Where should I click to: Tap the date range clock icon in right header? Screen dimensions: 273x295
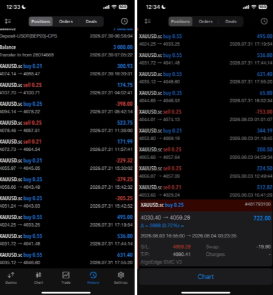coord(264,21)
